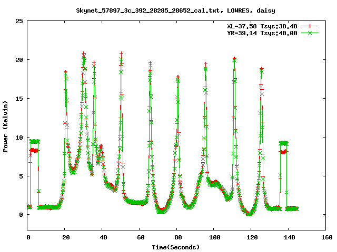Click the x-axis tick label 160
The width and height of the screenshot is (337, 252).
coord(327,237)
